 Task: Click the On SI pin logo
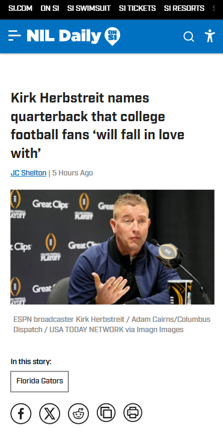coord(112,36)
